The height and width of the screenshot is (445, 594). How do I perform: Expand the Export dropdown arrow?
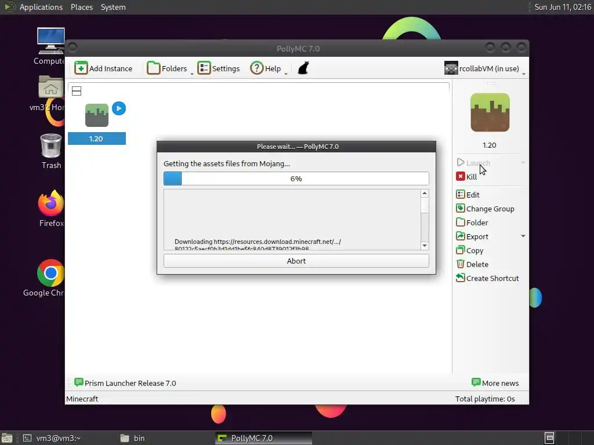[523, 236]
